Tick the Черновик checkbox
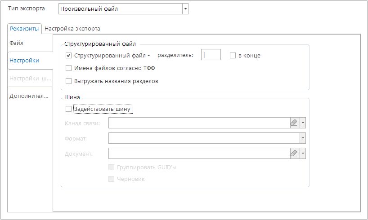Screen dimensions: 368x220 coord(112,179)
